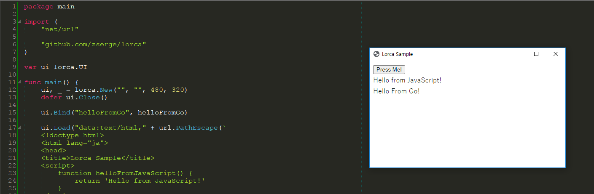
Task: Click the Press Me! button
Action: click(389, 69)
